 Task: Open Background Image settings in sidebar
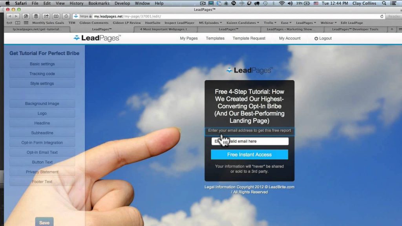42,104
